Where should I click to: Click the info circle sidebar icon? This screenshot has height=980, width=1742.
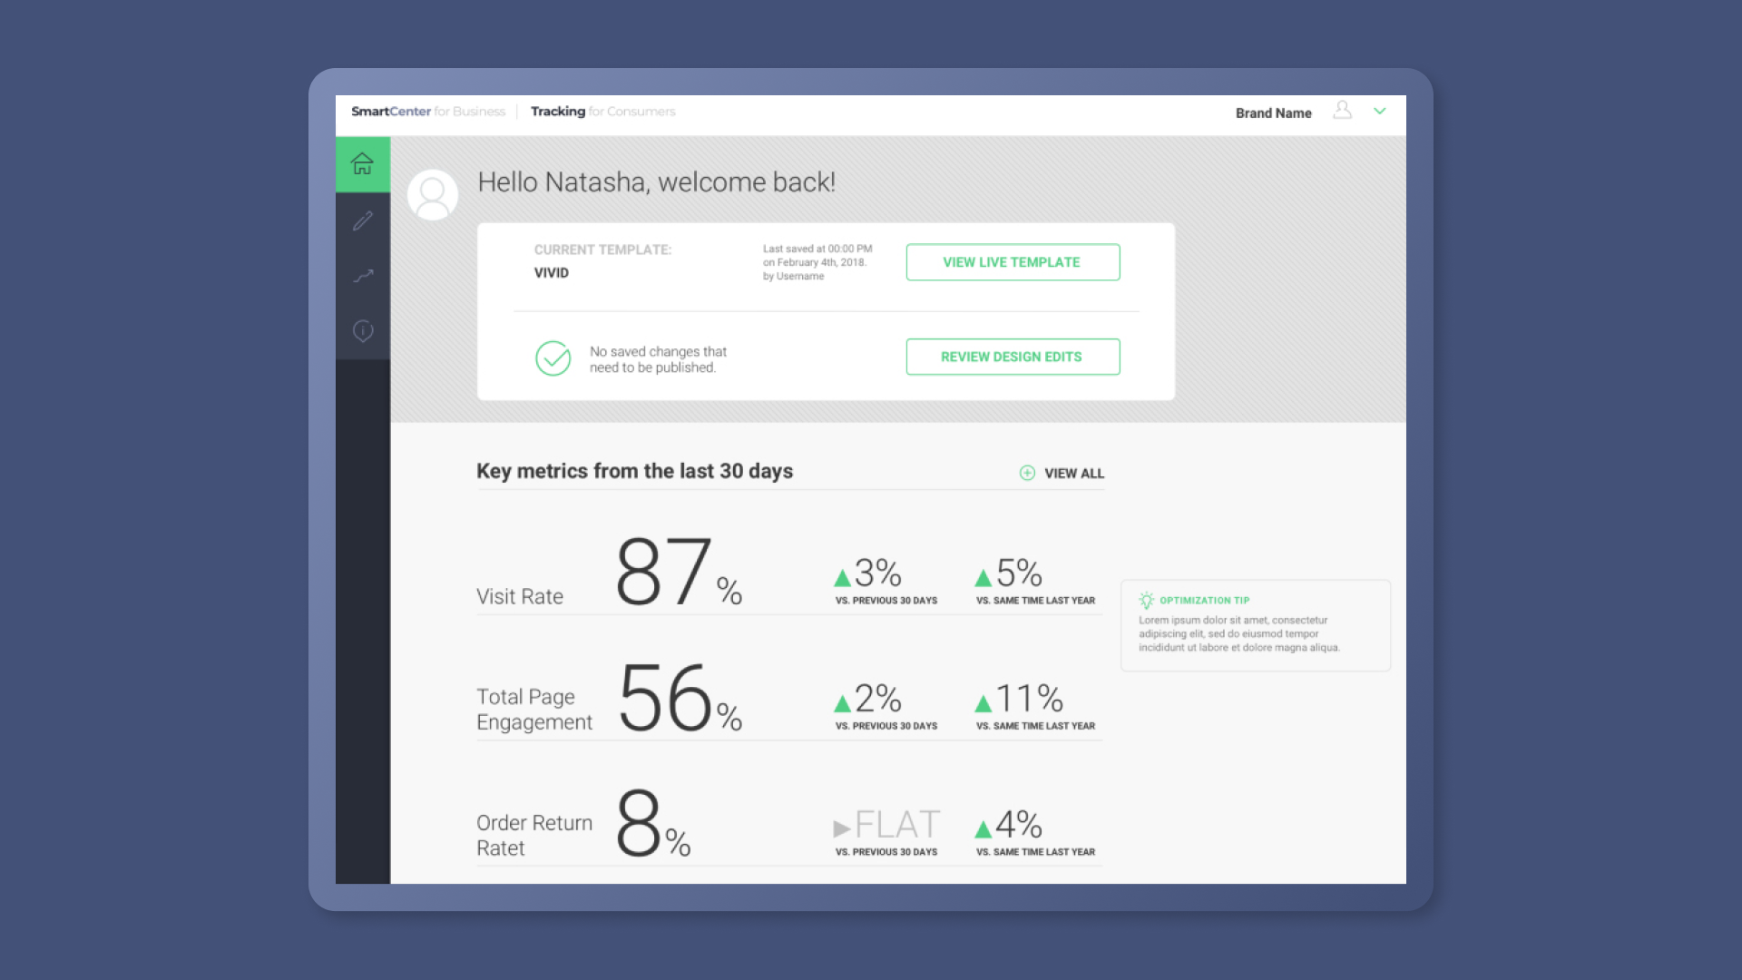pos(363,331)
